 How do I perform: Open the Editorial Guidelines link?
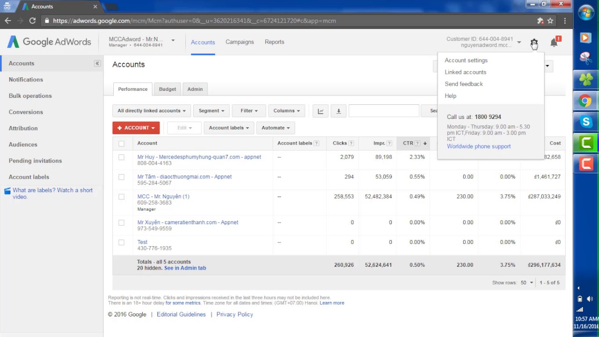tap(181, 315)
